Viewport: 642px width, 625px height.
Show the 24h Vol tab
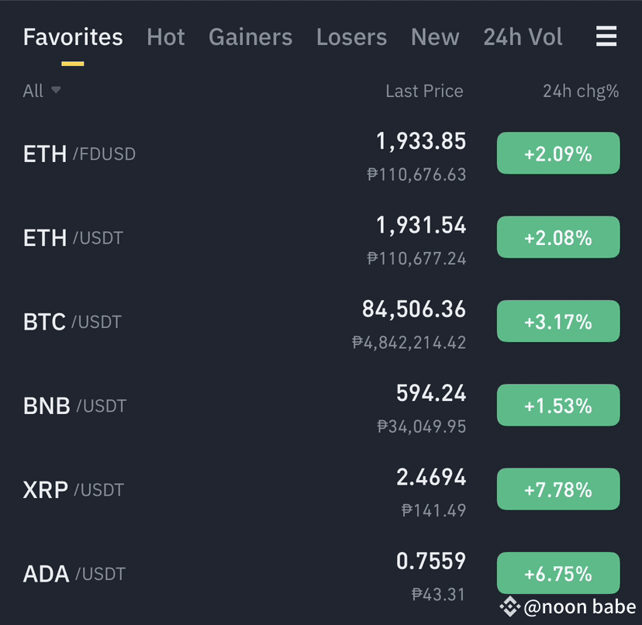(523, 37)
